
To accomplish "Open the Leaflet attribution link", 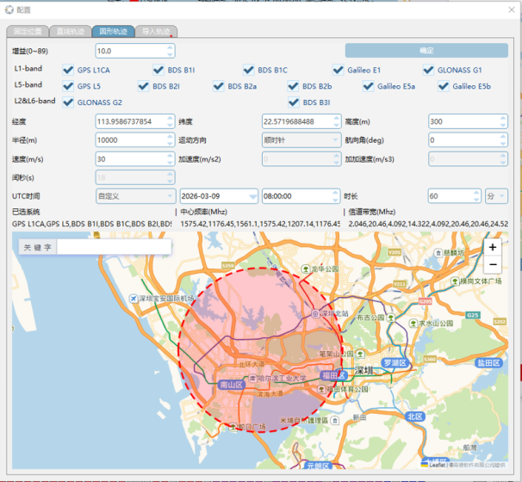I will tap(437, 465).
